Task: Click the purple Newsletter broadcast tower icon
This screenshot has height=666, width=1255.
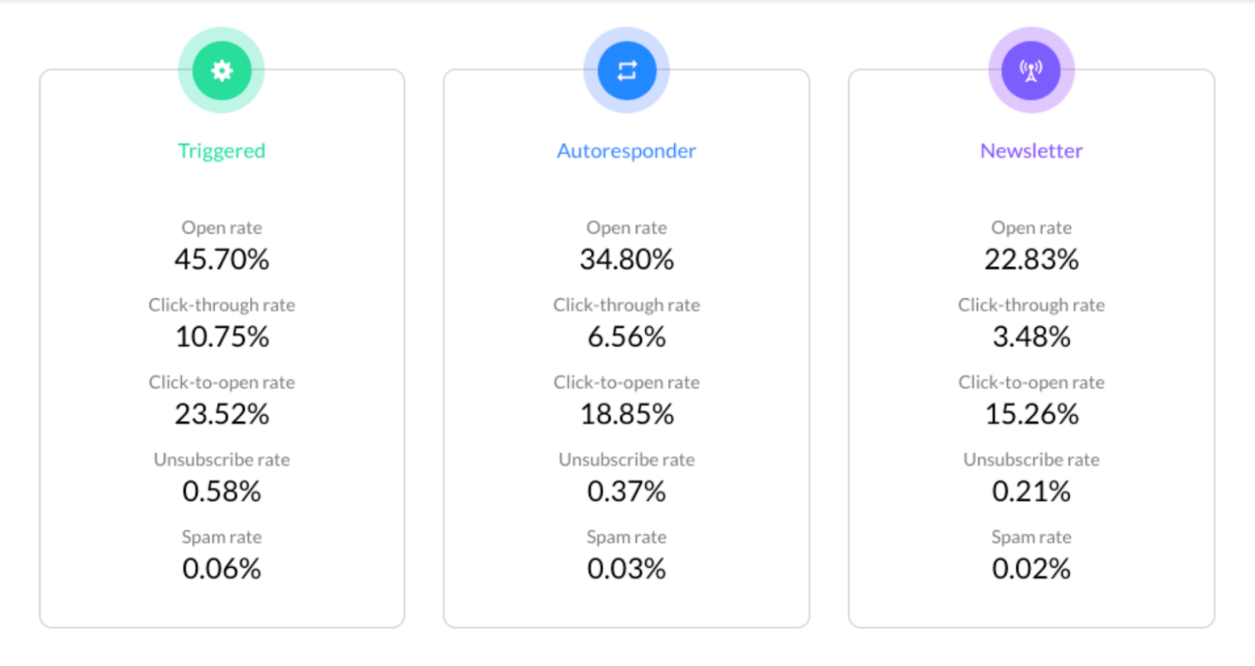Action: click(1031, 70)
